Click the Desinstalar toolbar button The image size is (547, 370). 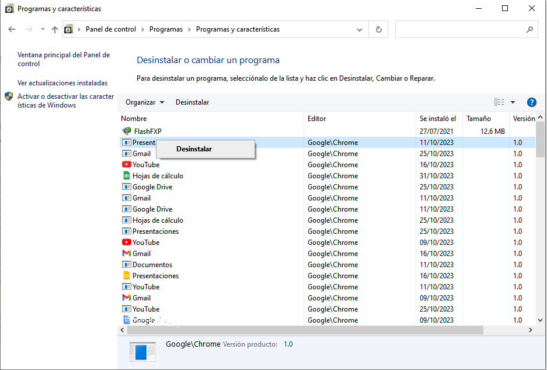point(193,102)
